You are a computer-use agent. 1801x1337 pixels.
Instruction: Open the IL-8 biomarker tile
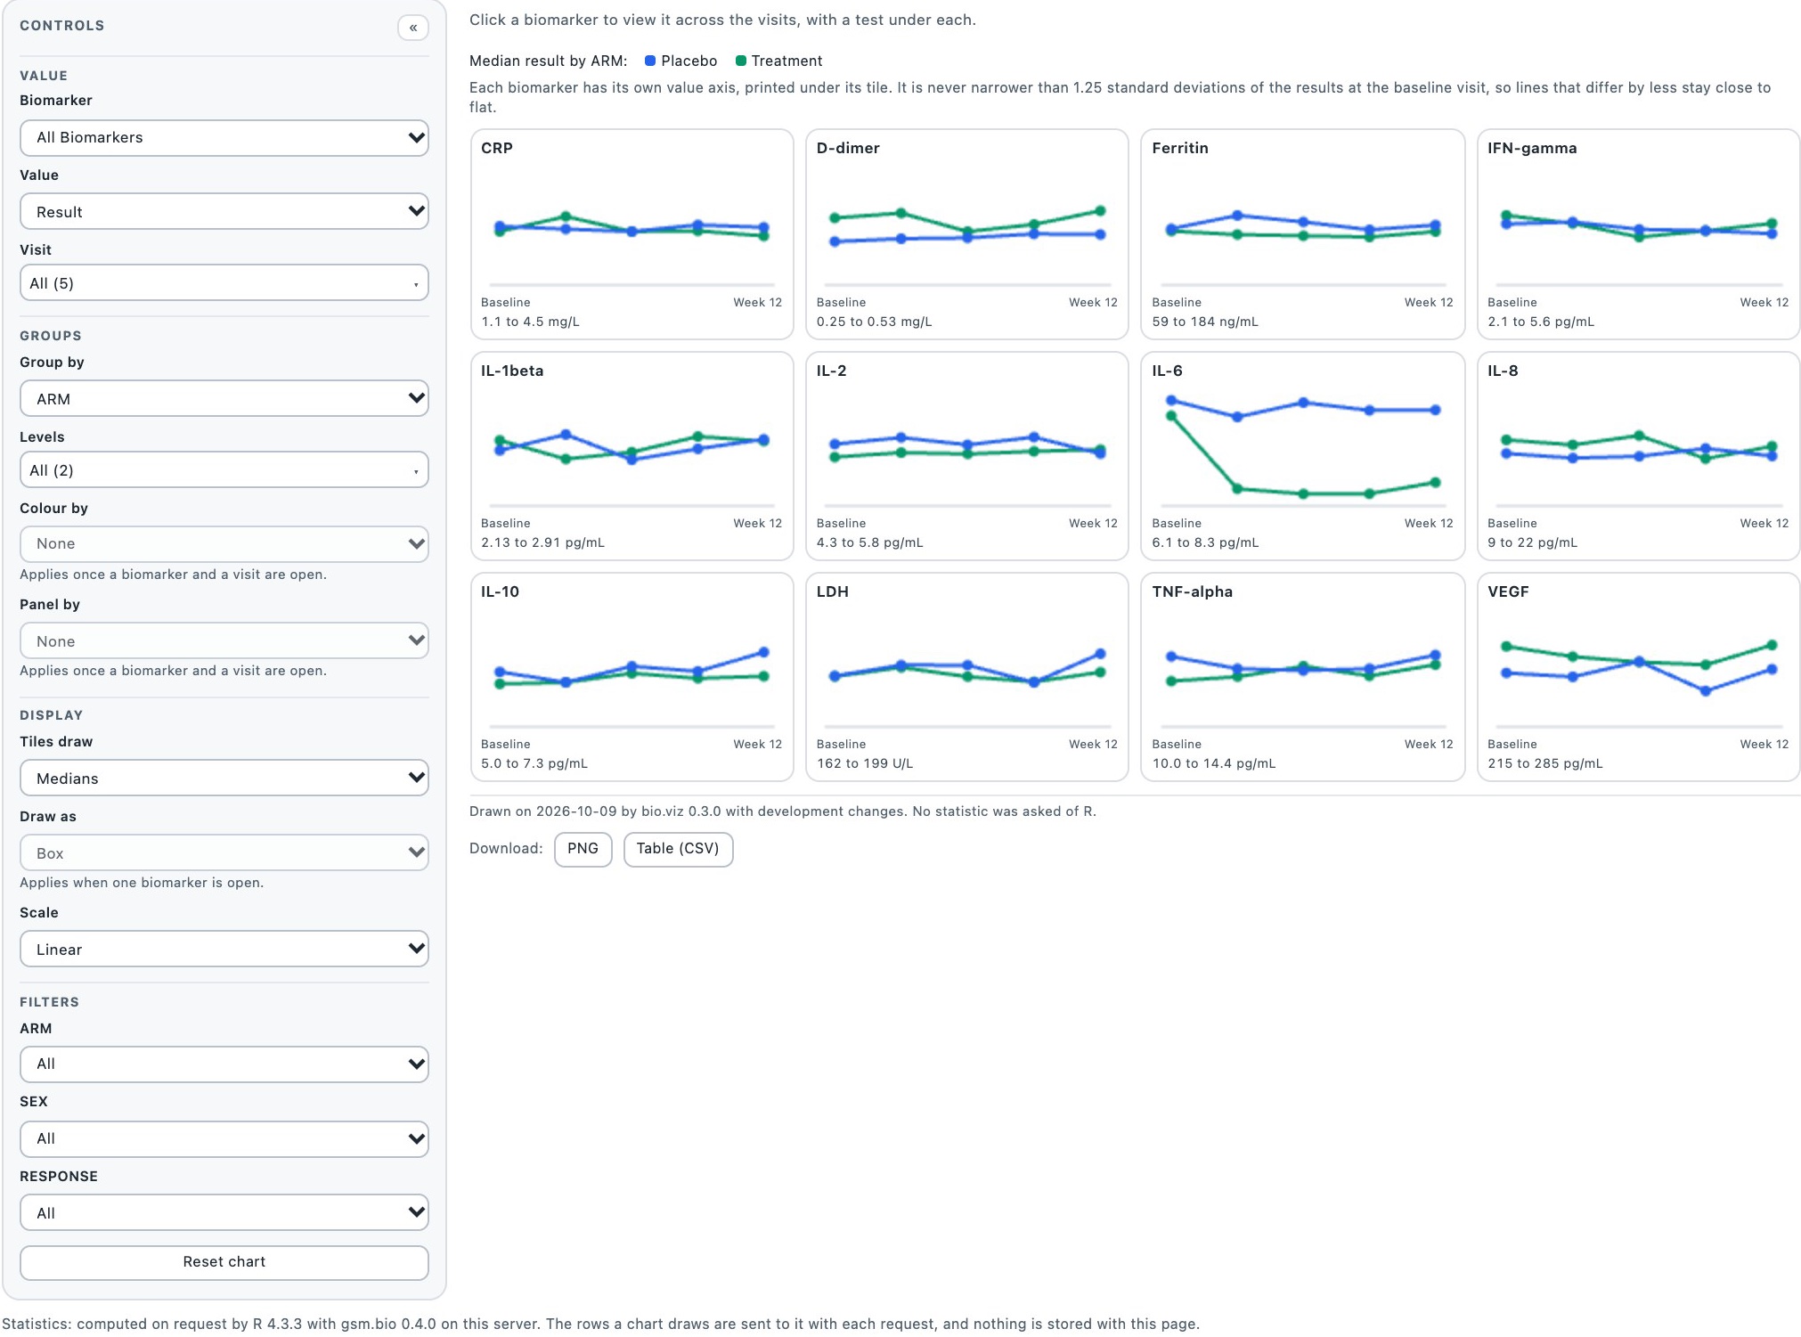pos(1638,456)
